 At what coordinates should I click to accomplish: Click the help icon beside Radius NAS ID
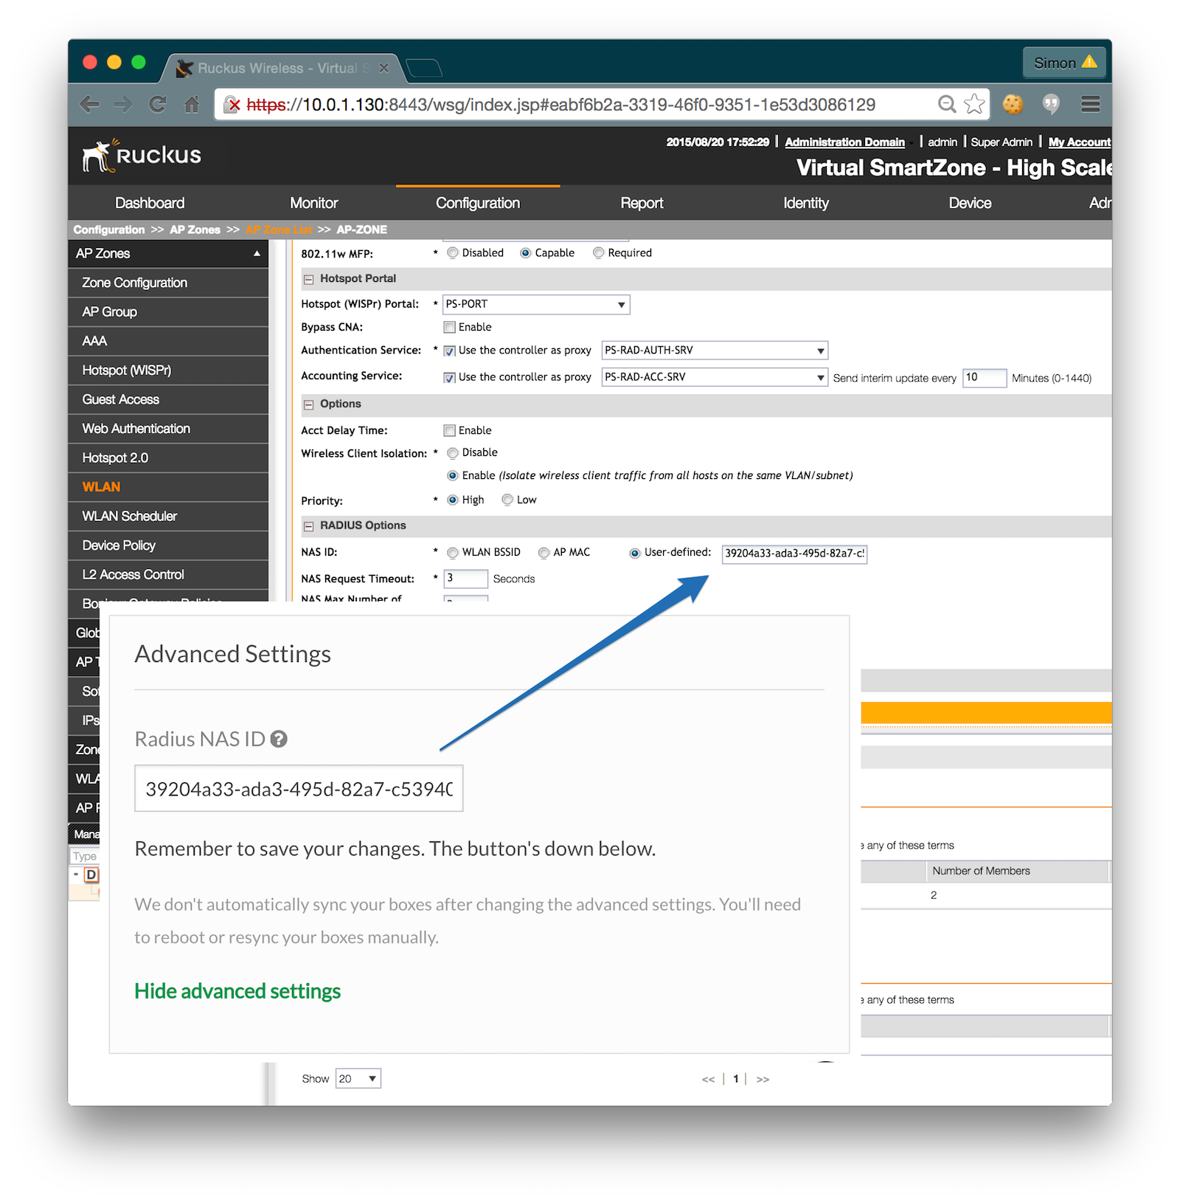pos(279,739)
